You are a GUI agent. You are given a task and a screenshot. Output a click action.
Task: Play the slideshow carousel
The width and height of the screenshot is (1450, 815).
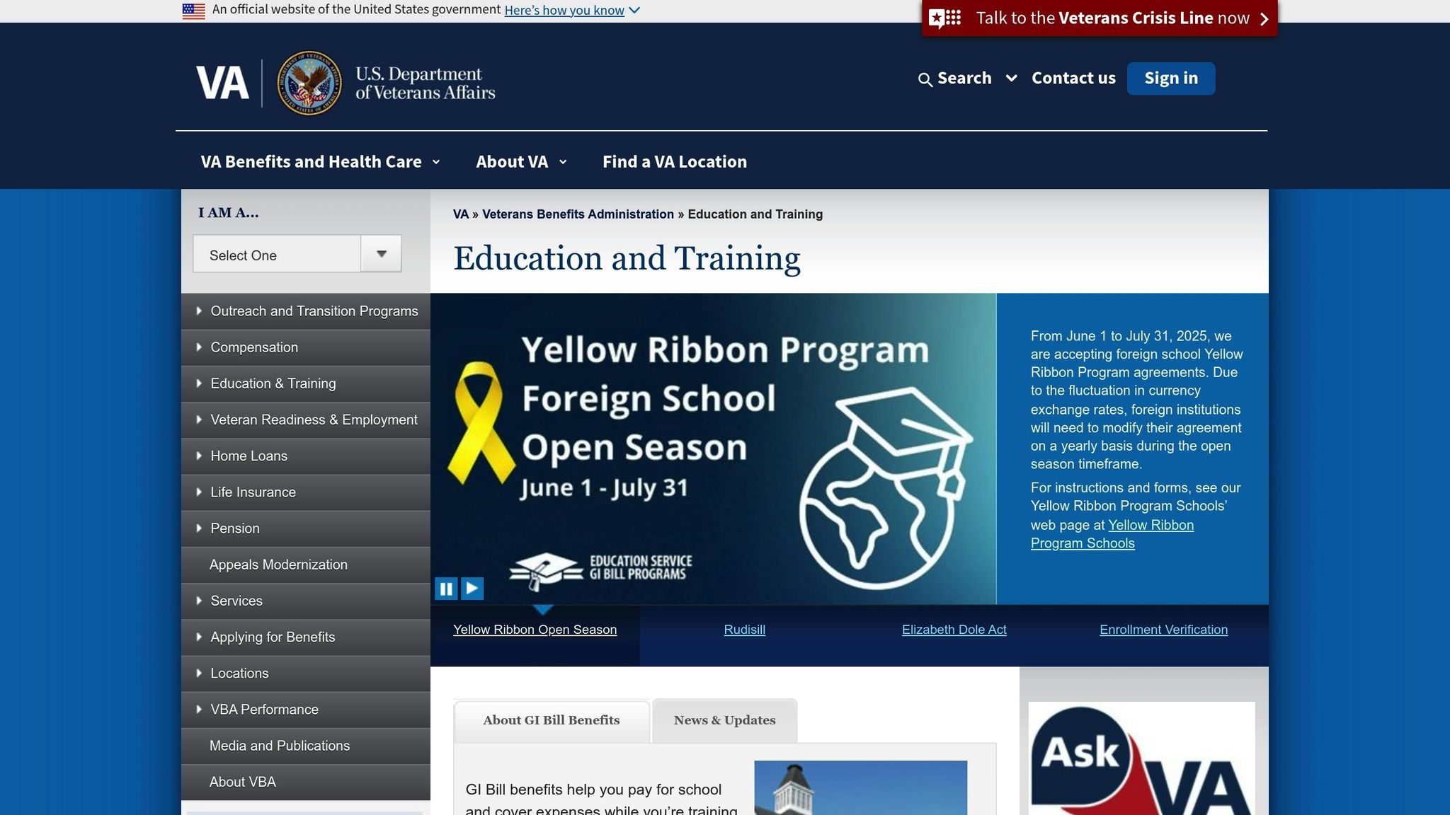[472, 589]
